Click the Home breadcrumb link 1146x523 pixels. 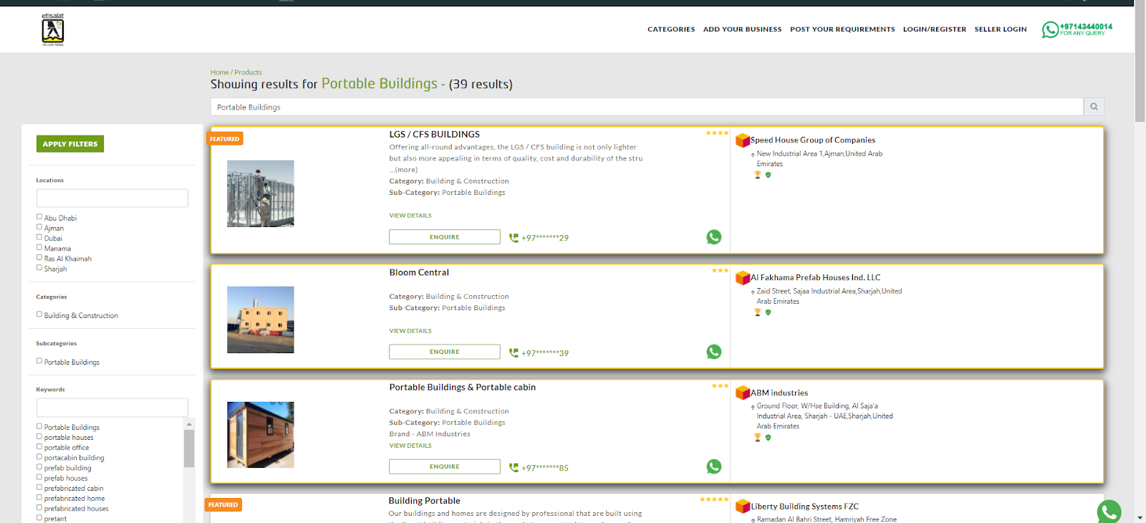(x=219, y=72)
